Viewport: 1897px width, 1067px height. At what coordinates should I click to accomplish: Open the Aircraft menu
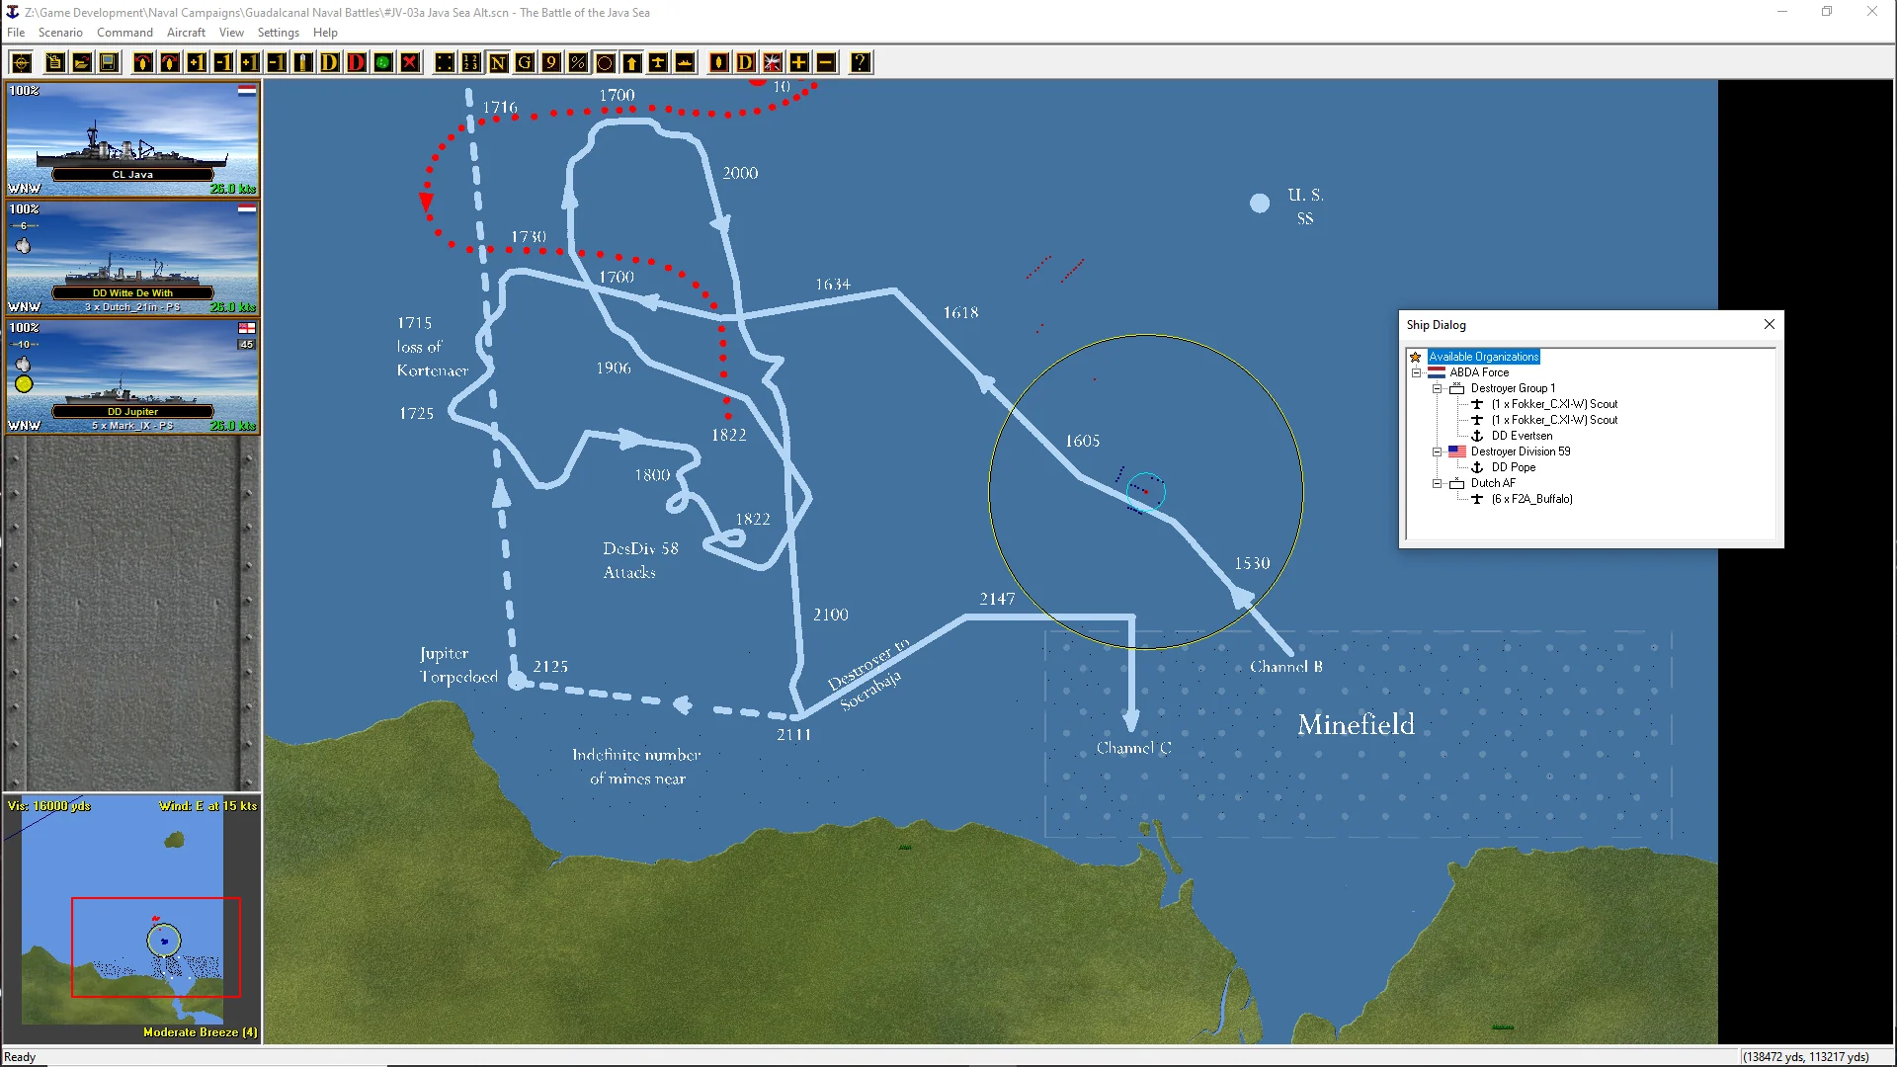point(186,33)
